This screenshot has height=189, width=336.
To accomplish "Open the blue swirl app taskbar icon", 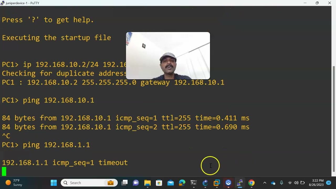I will pos(205,183).
